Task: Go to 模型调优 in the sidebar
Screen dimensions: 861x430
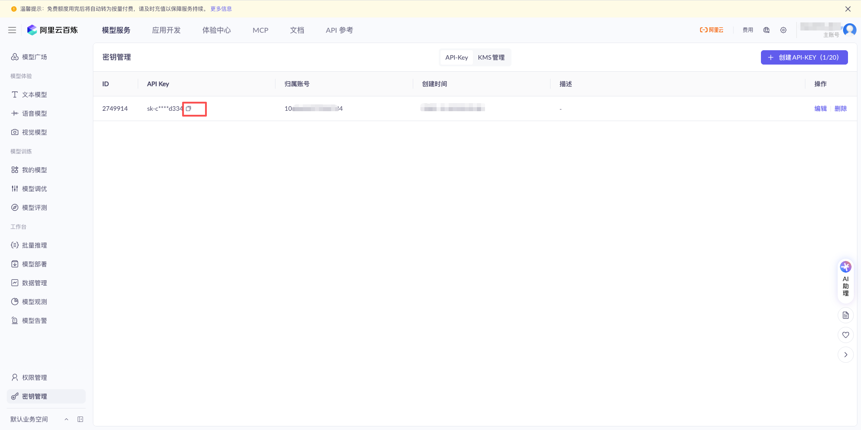Action: [35, 188]
